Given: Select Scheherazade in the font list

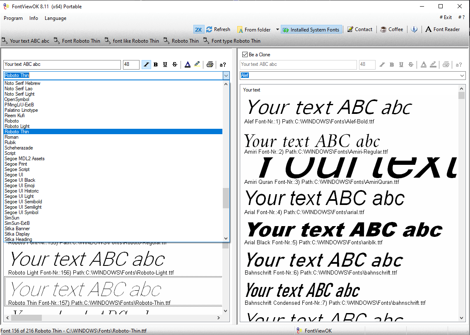Looking at the screenshot, I should click(x=113, y=148).
